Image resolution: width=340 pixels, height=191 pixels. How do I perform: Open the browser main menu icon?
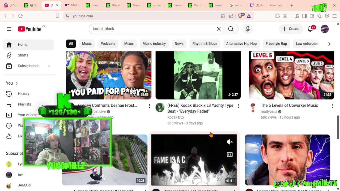[334, 16]
